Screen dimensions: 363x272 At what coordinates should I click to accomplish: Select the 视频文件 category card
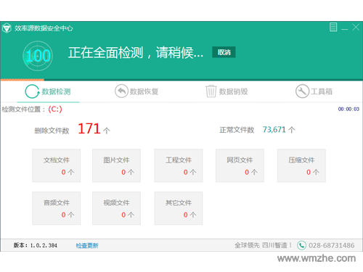coord(116,208)
